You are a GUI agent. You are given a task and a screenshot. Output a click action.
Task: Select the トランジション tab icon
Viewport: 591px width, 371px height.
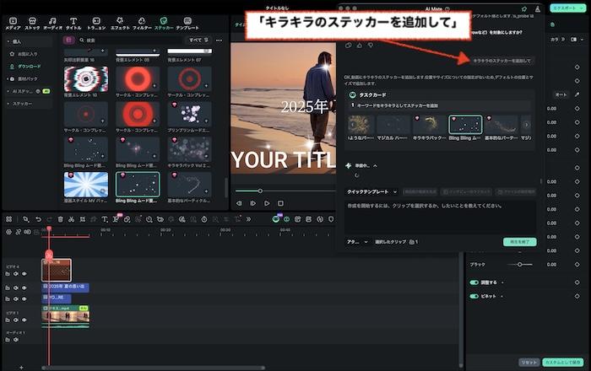(x=96, y=21)
